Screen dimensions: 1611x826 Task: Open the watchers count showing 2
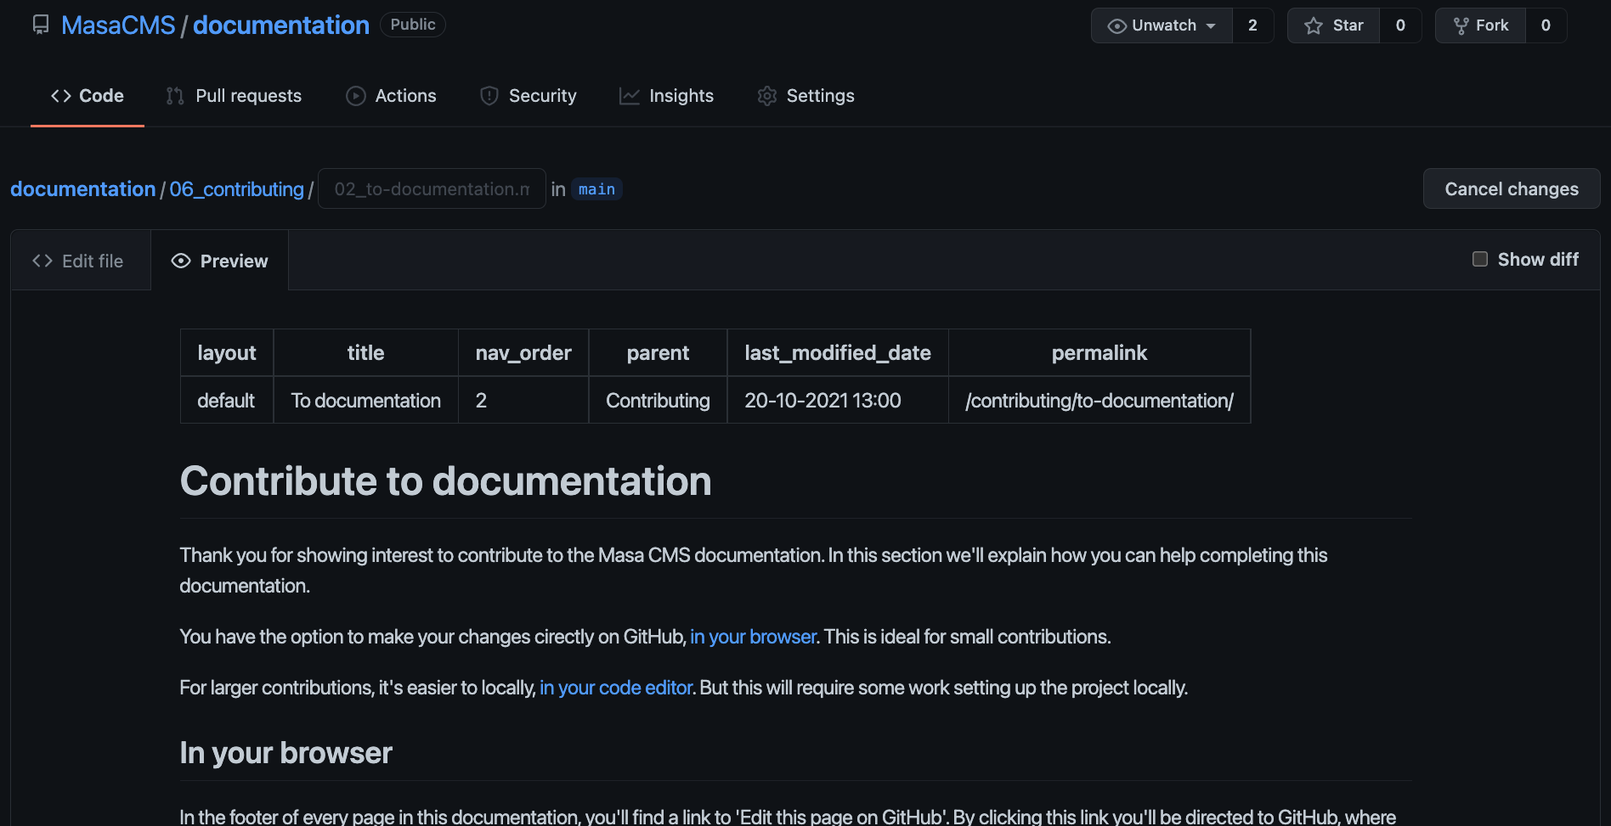[1252, 25]
